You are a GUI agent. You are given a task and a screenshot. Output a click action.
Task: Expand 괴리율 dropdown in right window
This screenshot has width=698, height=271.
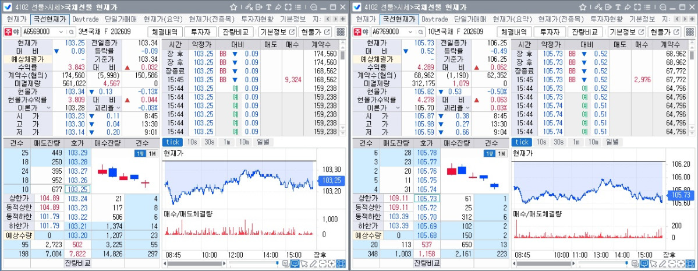468,108
